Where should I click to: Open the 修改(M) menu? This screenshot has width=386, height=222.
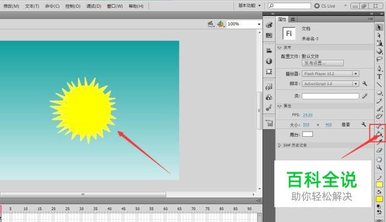coord(11,6)
